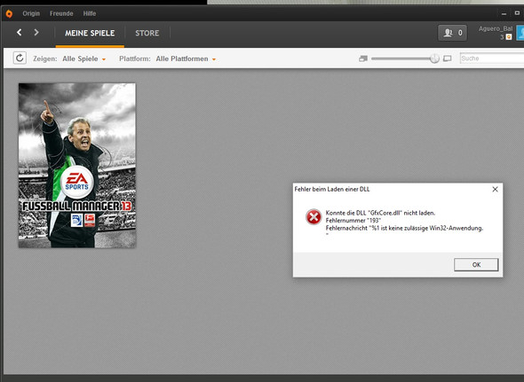
Task: Click the points badge beside number 3
Action: click(x=509, y=36)
